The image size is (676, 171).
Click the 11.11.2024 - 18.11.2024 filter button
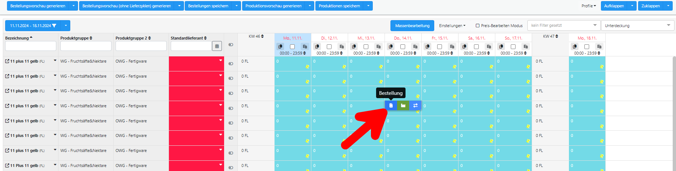point(33,26)
